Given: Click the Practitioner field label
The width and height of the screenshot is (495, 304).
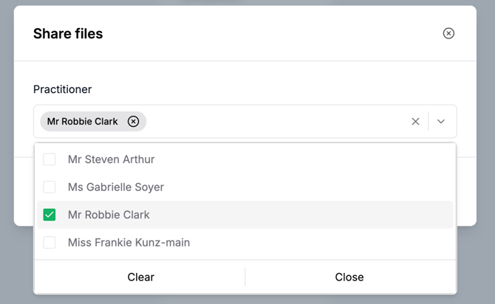Looking at the screenshot, I should (63, 89).
